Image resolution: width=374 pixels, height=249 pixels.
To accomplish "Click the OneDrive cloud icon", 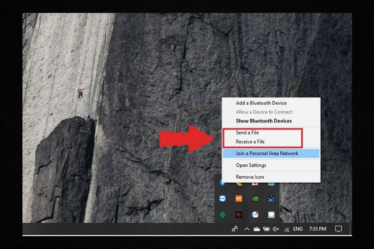I will (257, 229).
